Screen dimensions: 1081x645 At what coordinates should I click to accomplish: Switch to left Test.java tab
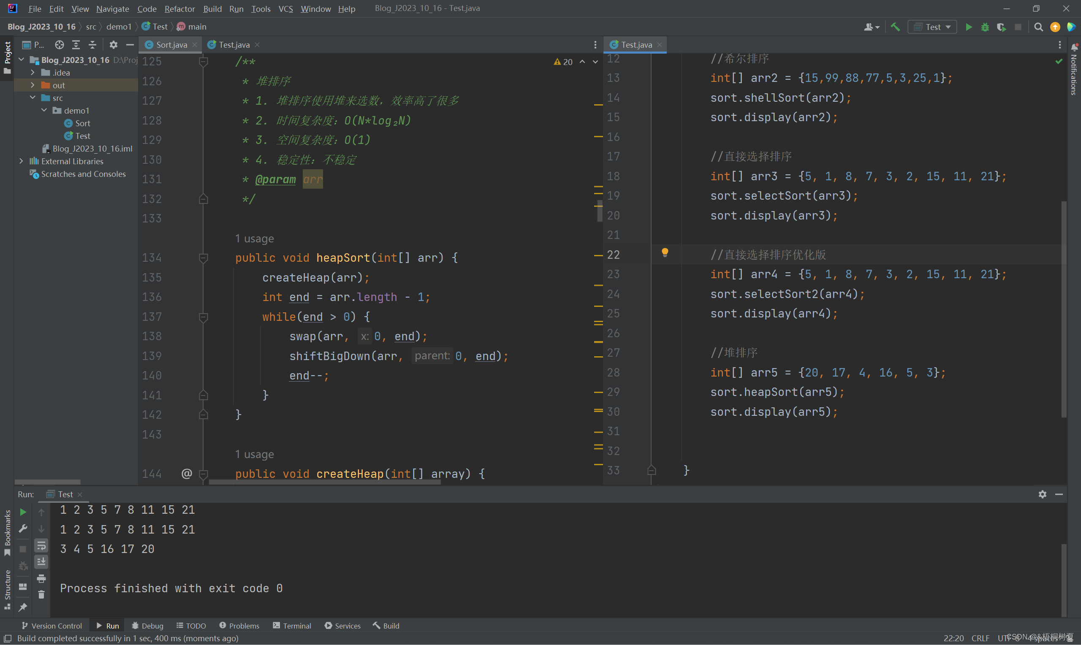click(x=234, y=45)
